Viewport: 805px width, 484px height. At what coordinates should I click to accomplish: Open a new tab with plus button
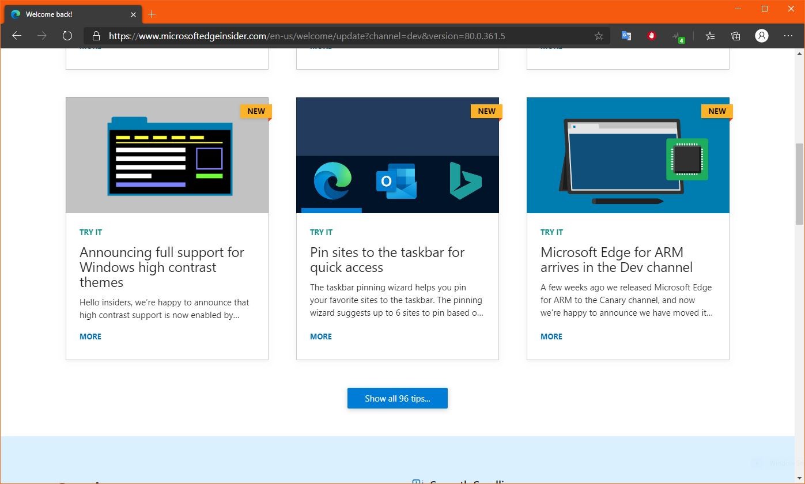point(152,14)
